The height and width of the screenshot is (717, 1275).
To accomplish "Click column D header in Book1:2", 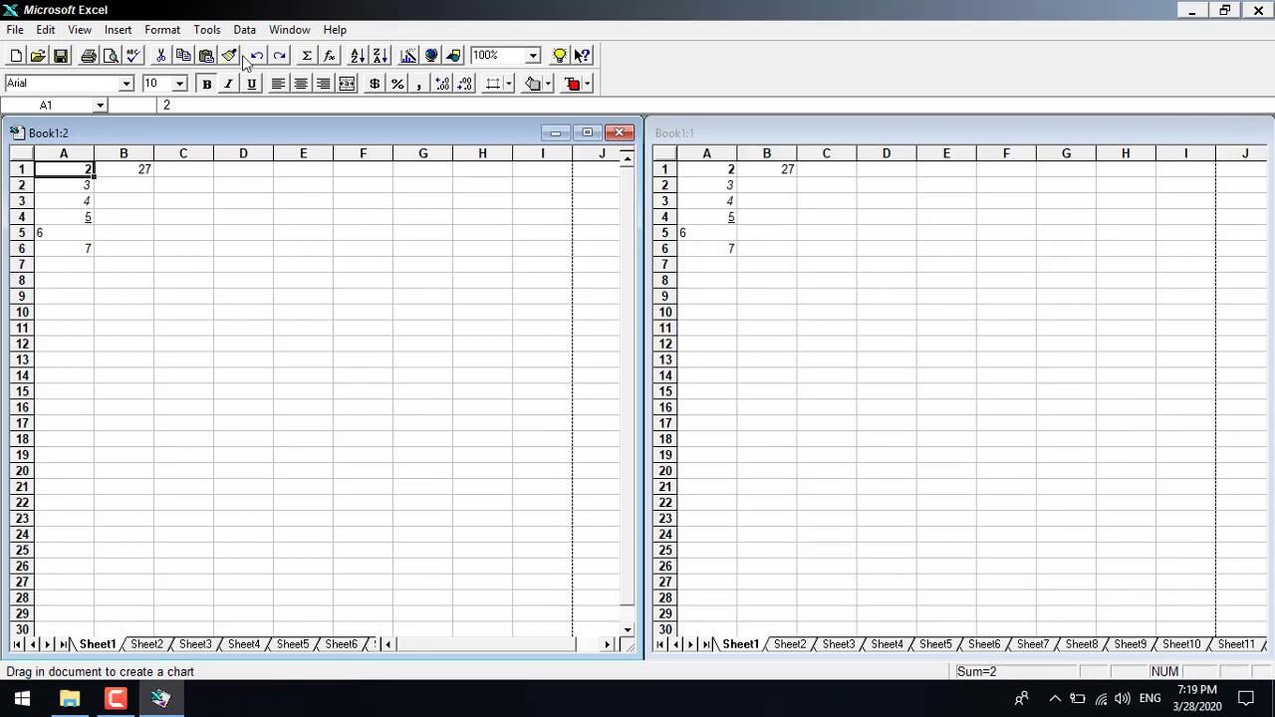I will [243, 153].
